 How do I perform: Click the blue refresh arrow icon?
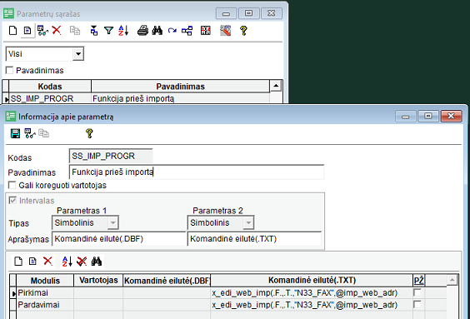[x=172, y=31]
